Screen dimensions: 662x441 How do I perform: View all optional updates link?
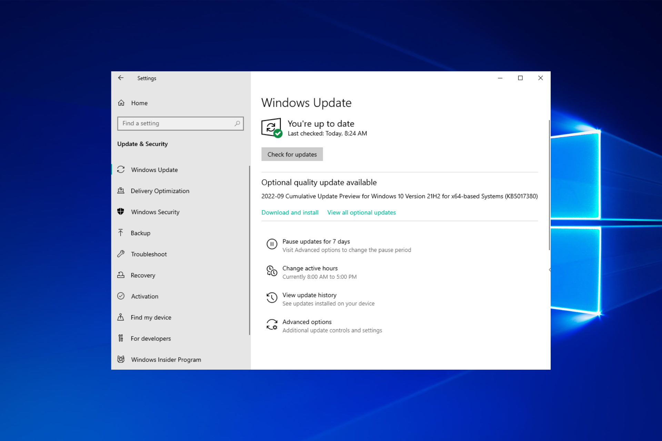coord(362,212)
